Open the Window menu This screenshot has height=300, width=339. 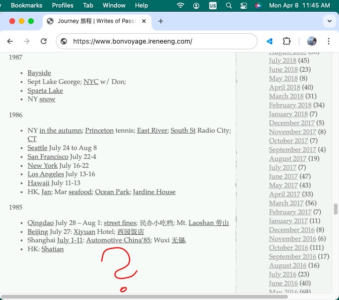pos(114,6)
